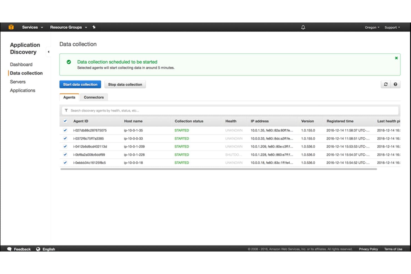The image size is (411, 274).
Task: Click the filter funnel icon in search
Action: click(x=66, y=110)
